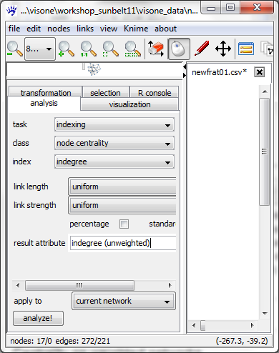
Task: Select the eraser layout tool icon
Action: (156, 49)
